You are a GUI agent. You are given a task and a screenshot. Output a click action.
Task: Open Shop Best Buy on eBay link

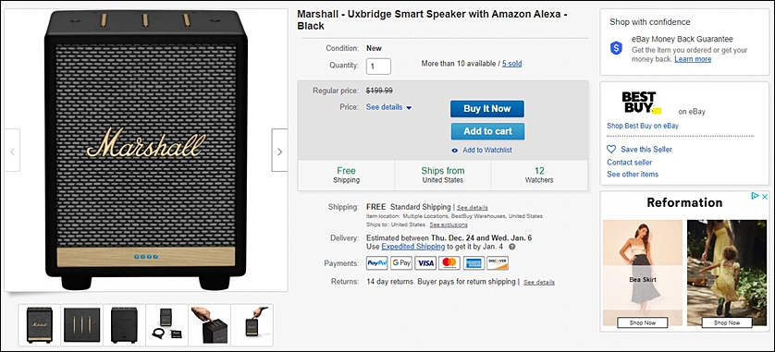tap(643, 126)
